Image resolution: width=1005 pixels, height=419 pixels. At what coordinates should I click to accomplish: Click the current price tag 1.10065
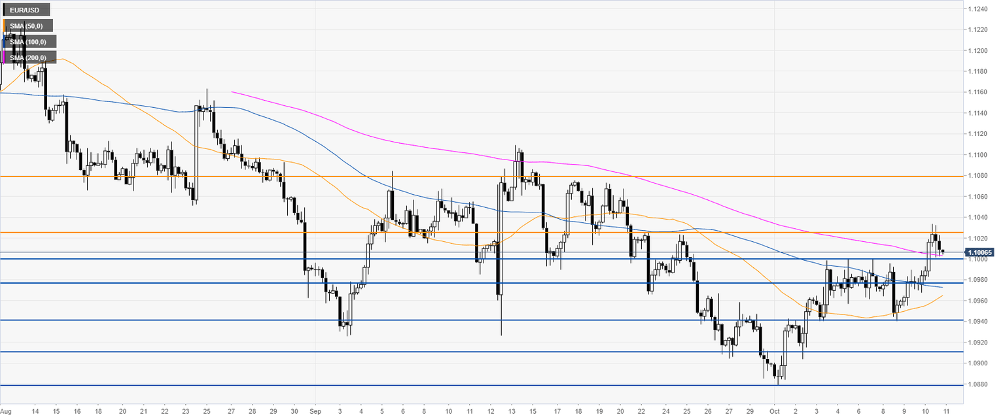[x=979, y=252]
